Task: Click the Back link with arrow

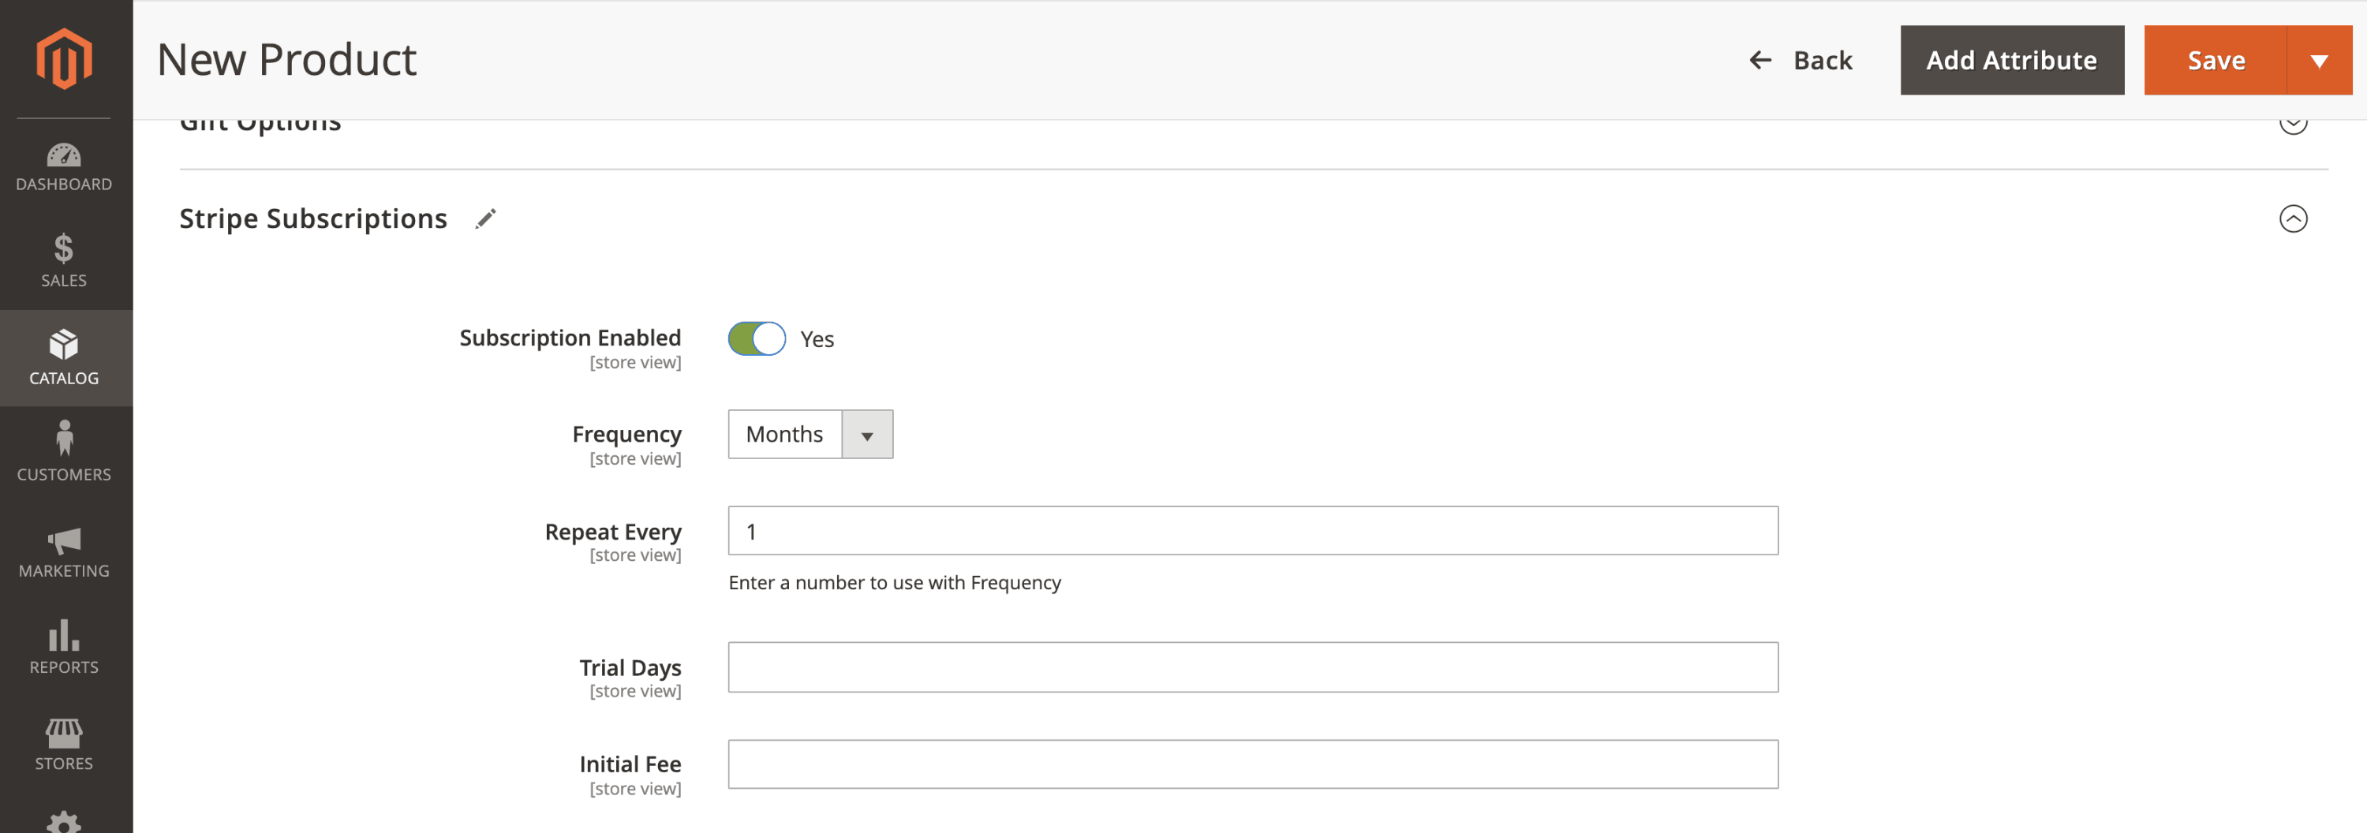Action: click(x=1800, y=61)
